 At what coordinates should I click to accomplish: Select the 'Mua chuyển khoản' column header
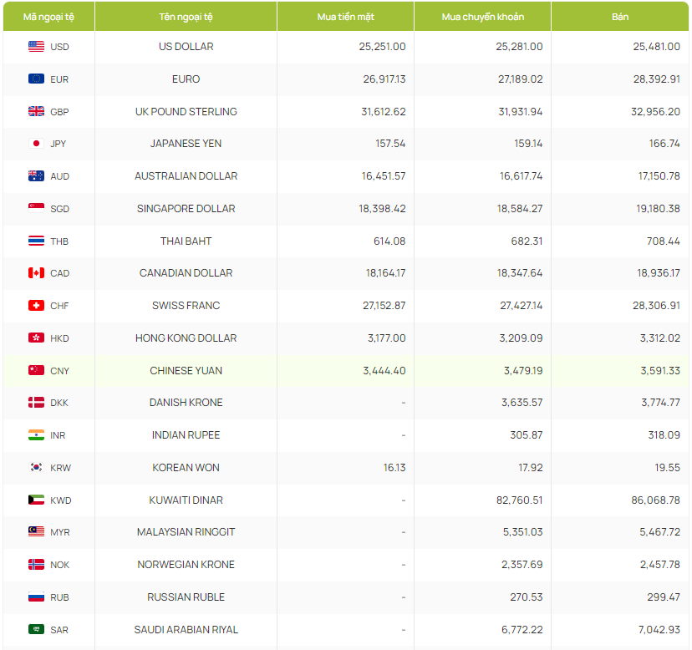(482, 17)
